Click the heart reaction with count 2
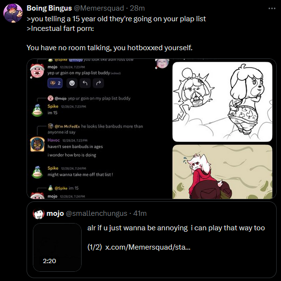Screen dimensions: 281x281 pyautogui.click(x=55, y=83)
